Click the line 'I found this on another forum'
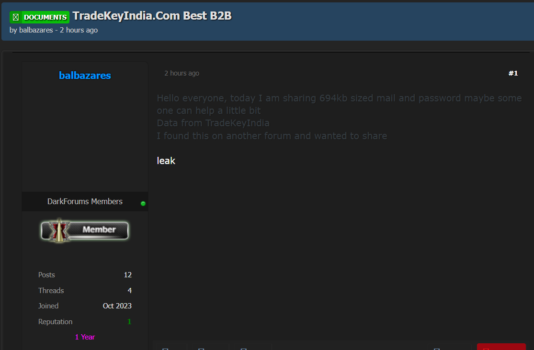 coord(272,136)
